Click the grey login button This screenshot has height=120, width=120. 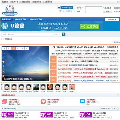click(x=107, y=11)
